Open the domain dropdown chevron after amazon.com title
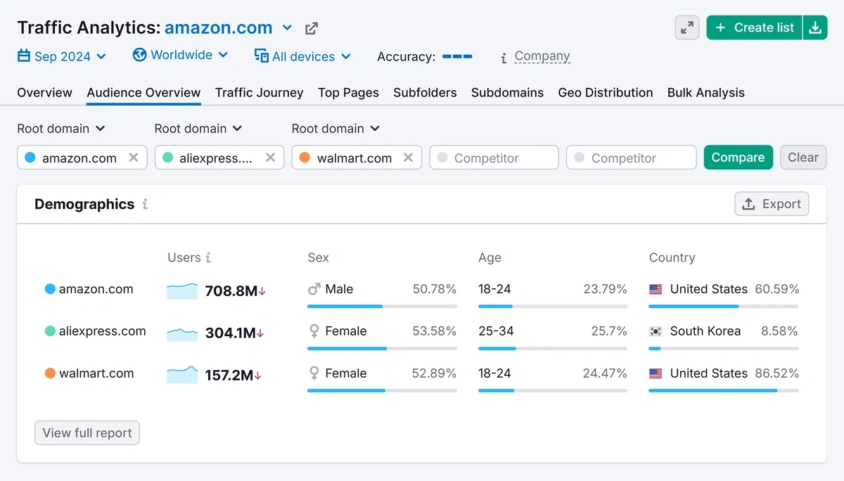Viewport: 844px width, 481px height. coord(287,28)
